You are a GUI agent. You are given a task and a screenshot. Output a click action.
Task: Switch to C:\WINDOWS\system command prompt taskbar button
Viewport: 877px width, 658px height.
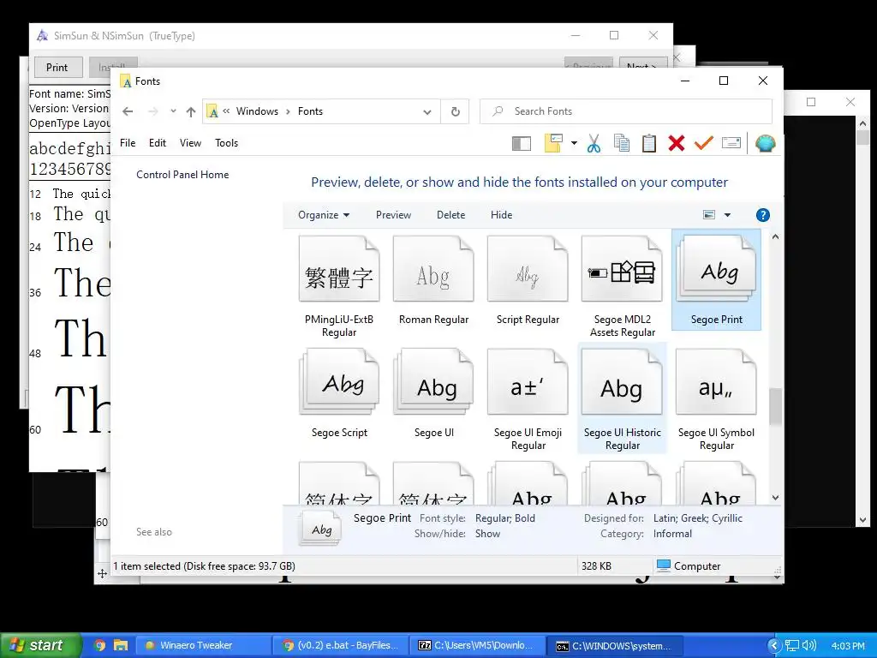click(615, 645)
